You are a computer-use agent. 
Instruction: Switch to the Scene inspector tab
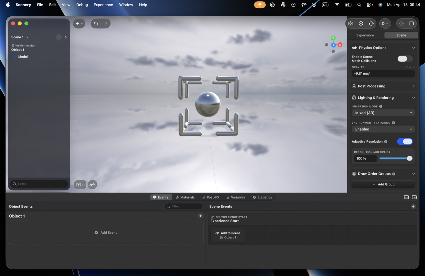point(401,35)
